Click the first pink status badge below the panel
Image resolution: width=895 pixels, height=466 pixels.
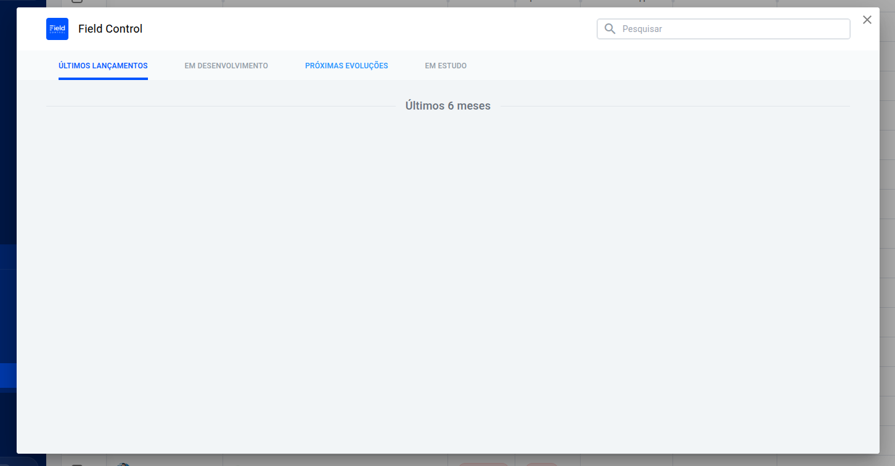[484, 464]
